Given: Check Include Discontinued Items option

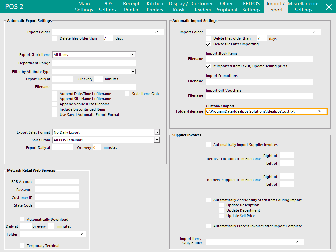Looking at the screenshot, I should click(55, 109).
